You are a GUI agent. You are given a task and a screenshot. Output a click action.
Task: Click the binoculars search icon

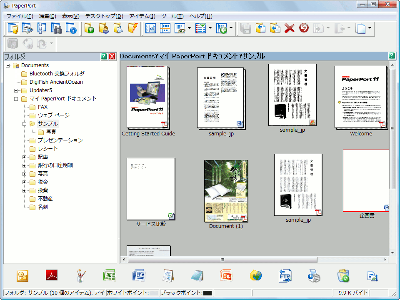56,28
